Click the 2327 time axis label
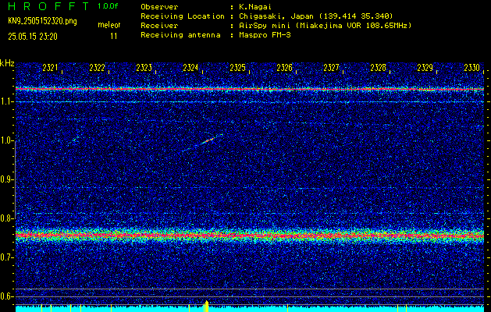 pos(331,68)
